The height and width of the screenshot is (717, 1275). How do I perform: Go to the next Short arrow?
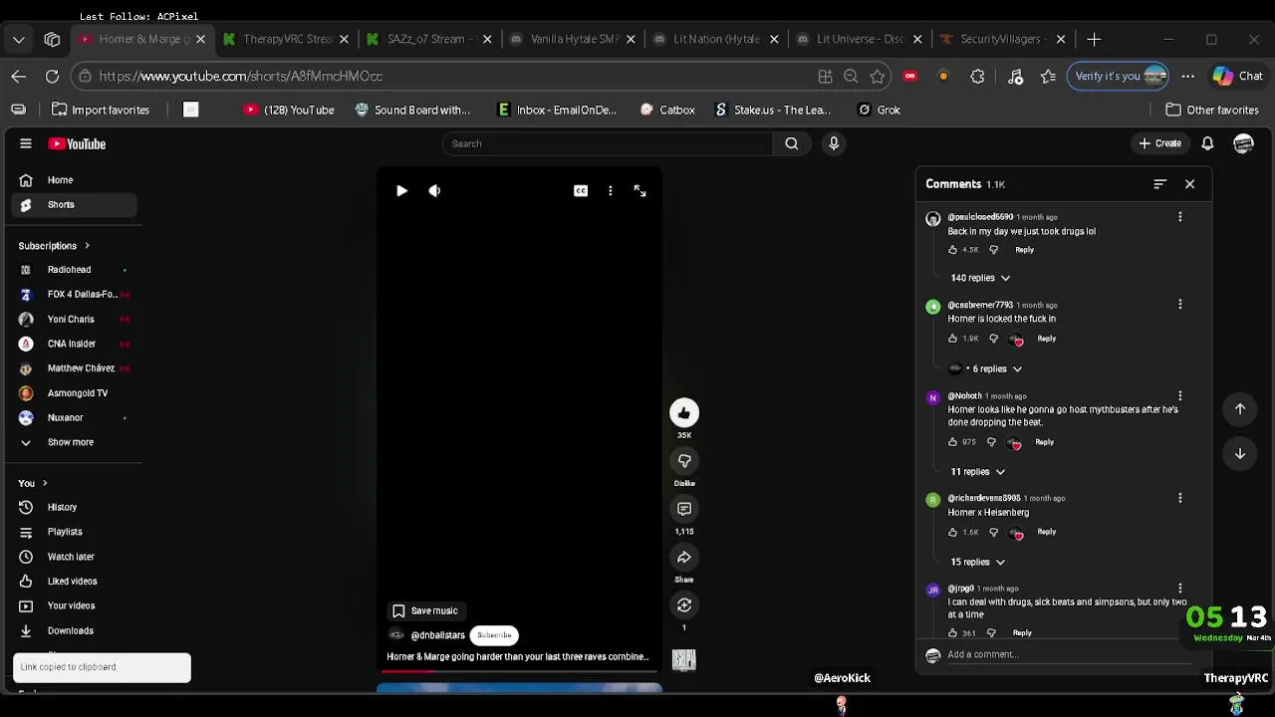click(1240, 454)
